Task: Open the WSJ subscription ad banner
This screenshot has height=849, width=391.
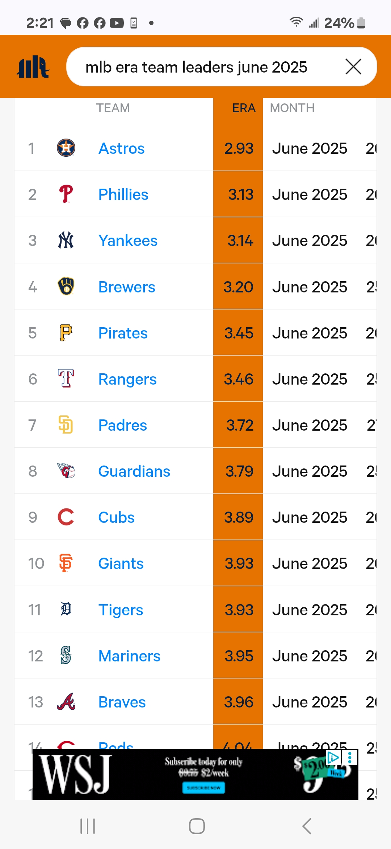Action: [x=195, y=775]
